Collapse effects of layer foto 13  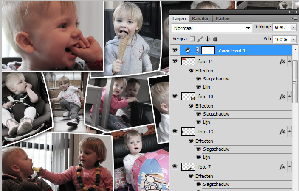pyautogui.click(x=289, y=131)
